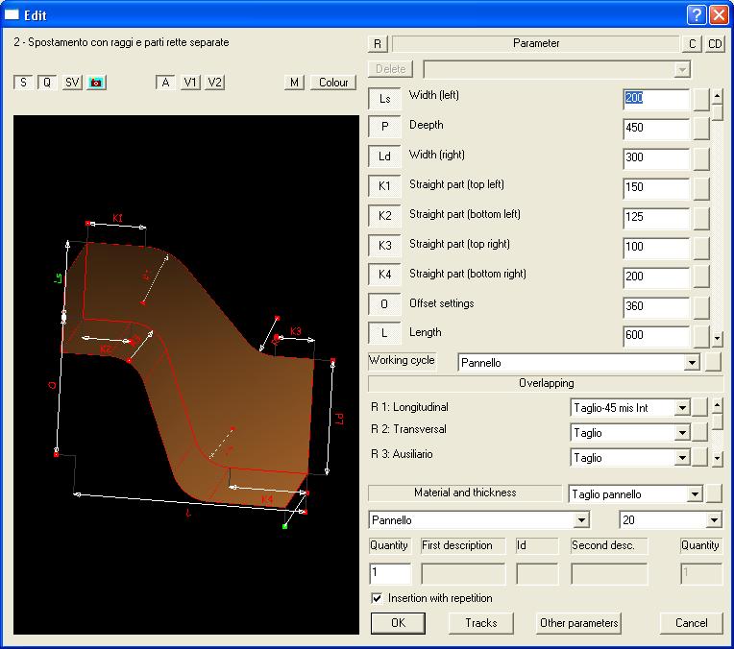Click the S view button
Image resolution: width=734 pixels, height=649 pixels.
[22, 83]
